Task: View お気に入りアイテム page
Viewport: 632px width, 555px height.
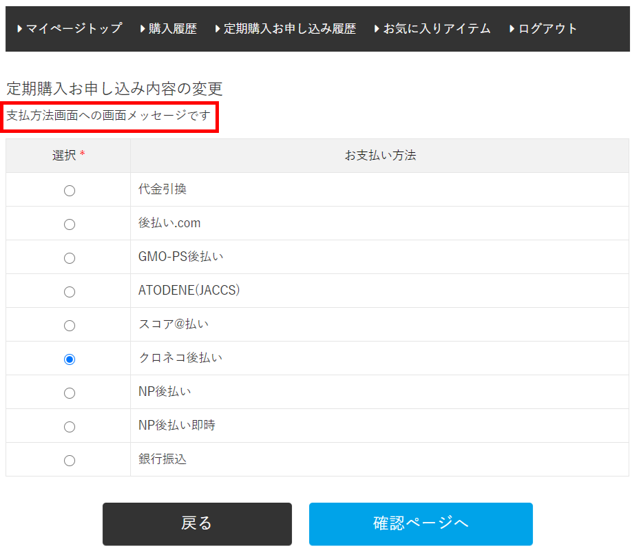Action: [433, 29]
